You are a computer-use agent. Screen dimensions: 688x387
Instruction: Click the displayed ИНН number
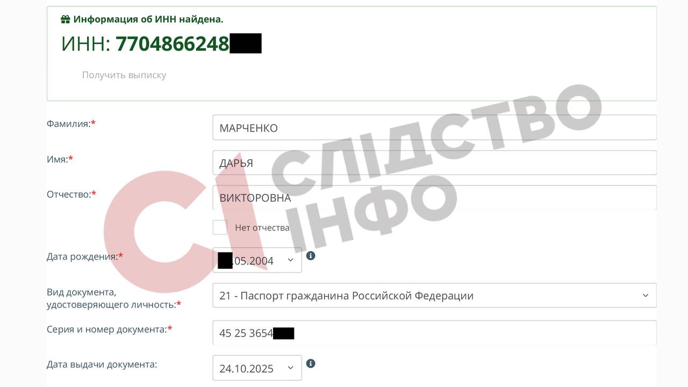(189, 44)
